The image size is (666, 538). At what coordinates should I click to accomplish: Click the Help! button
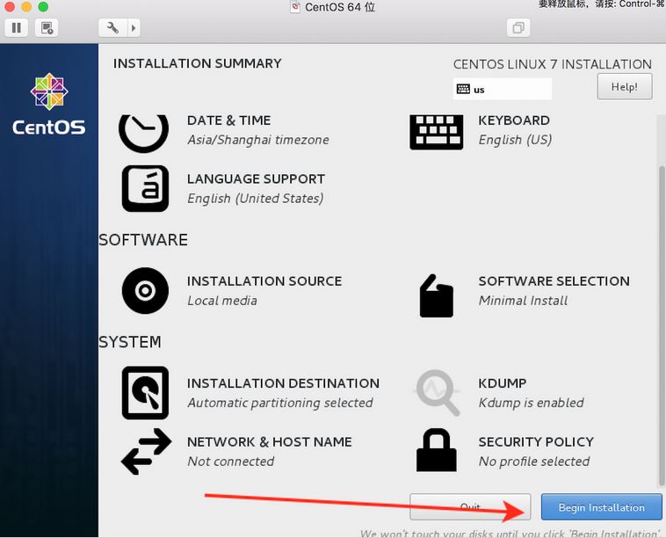[625, 87]
